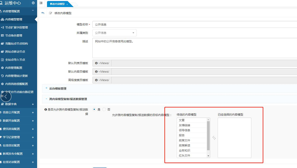
Task: Click the back arrow icon above the form
Action: click(x=43, y=13)
